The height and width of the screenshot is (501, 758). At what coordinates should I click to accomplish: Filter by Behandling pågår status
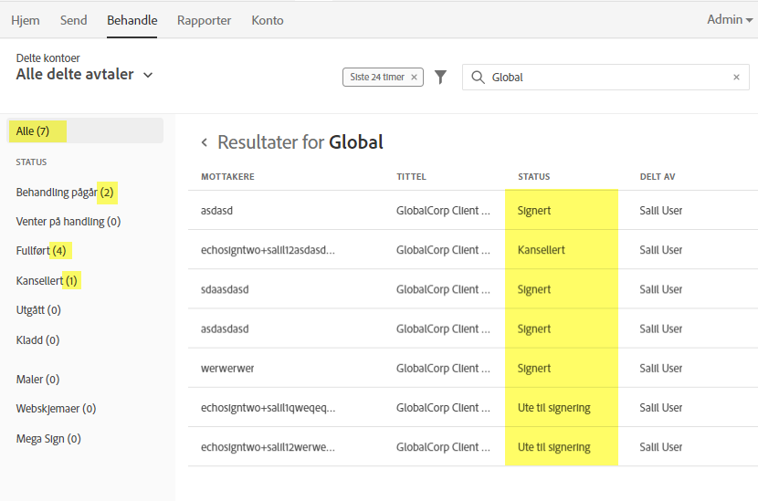point(65,193)
